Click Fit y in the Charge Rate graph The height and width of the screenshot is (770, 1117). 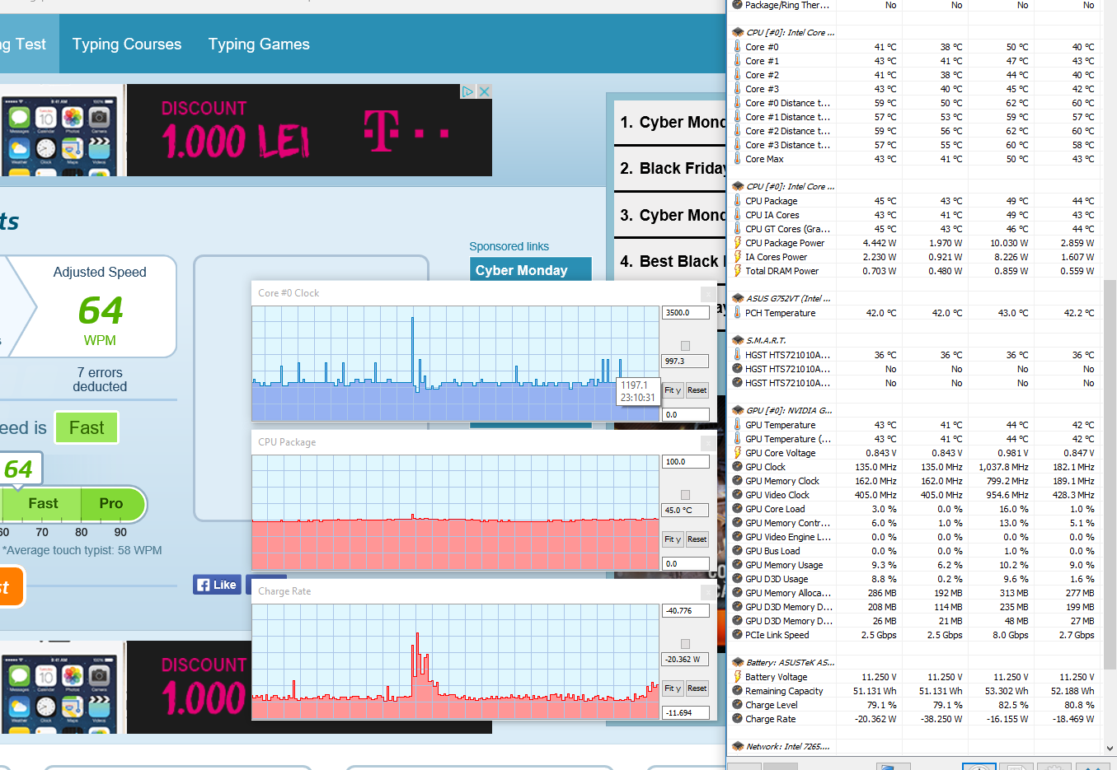point(673,688)
